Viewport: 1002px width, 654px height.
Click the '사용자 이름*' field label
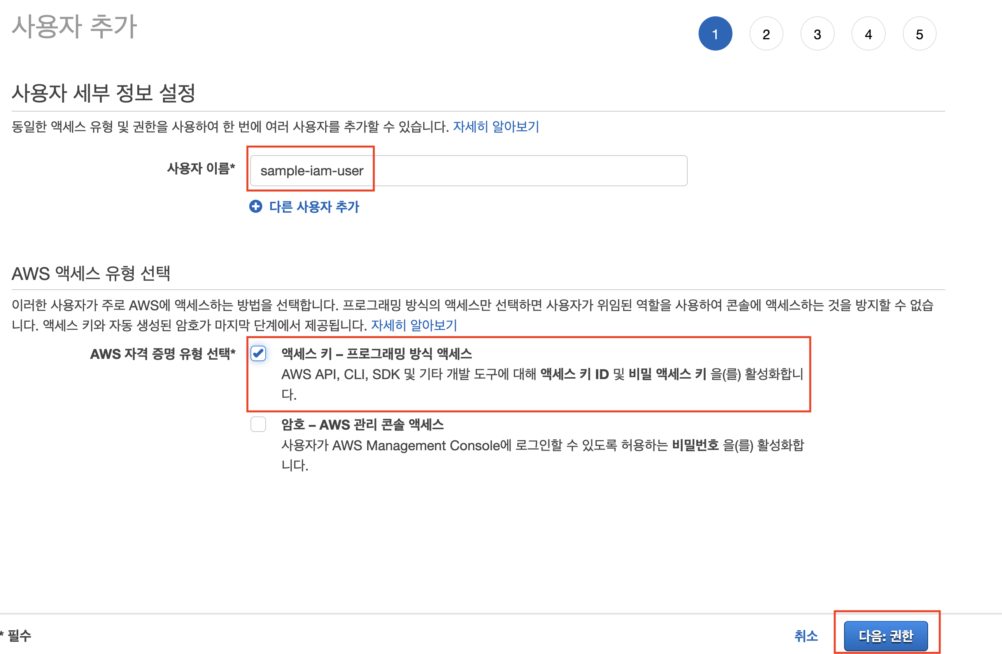201,168
